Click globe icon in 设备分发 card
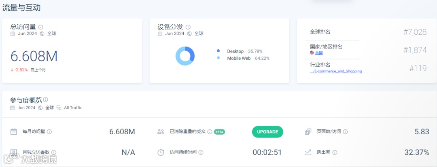 pyautogui.click(x=189, y=34)
